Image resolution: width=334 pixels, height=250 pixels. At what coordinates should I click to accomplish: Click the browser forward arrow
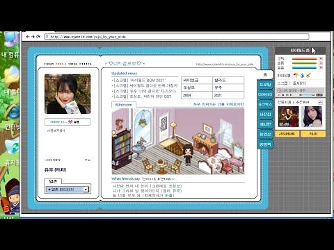(33, 37)
